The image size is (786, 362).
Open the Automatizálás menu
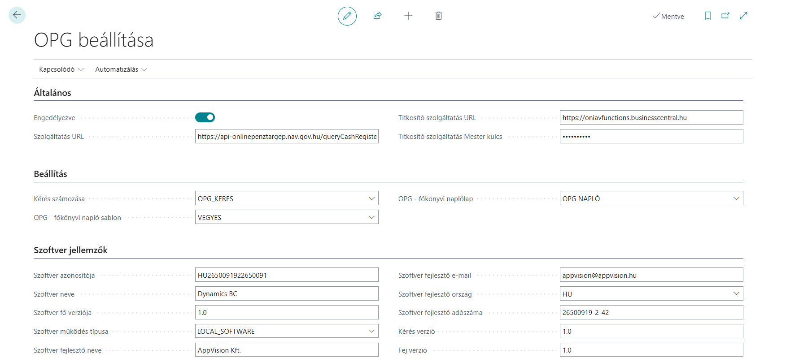point(121,69)
